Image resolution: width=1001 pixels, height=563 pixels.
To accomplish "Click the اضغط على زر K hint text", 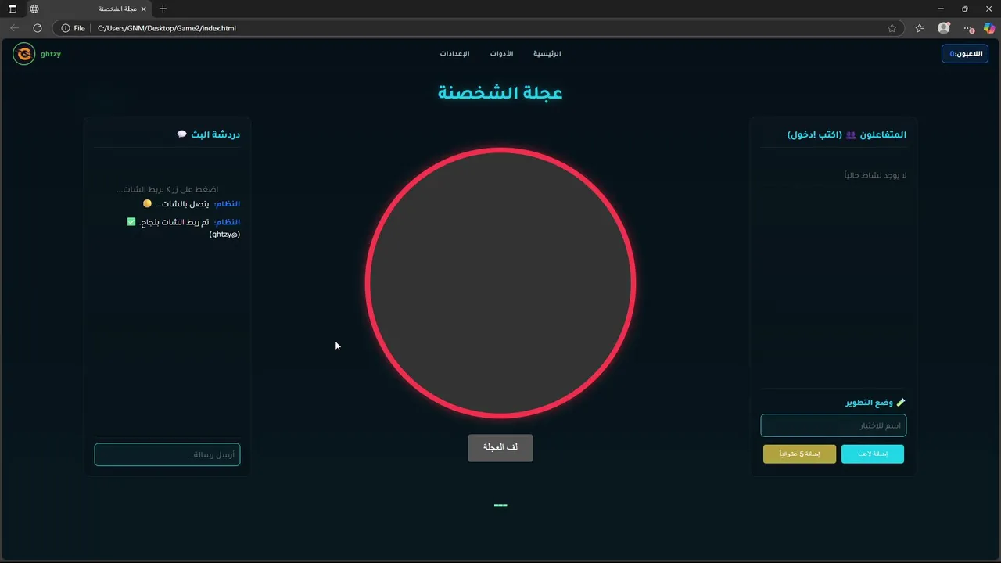I will (167, 189).
